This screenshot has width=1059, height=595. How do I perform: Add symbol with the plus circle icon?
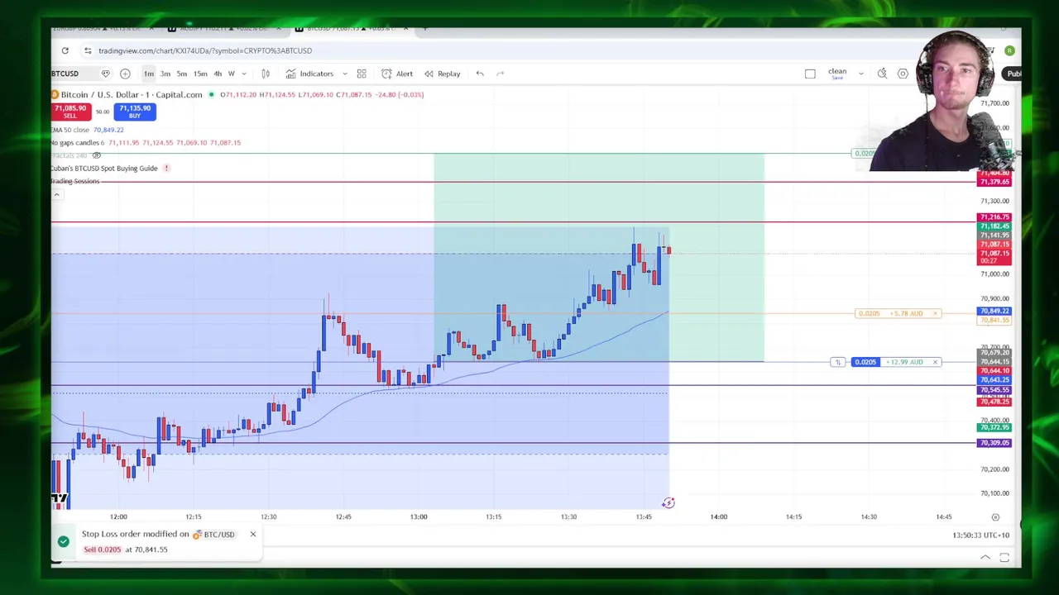pos(125,74)
